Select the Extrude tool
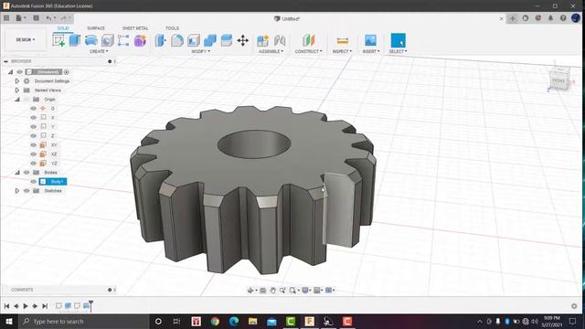 point(75,40)
